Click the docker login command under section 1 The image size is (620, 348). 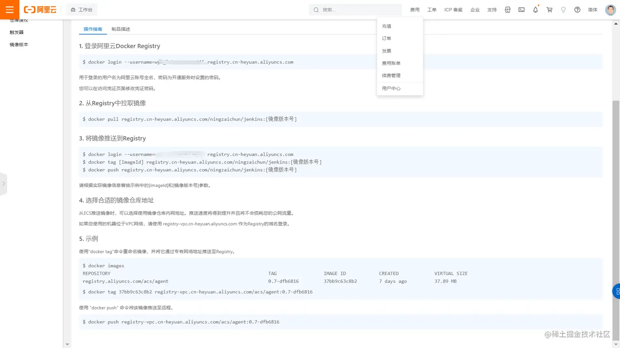point(188,62)
